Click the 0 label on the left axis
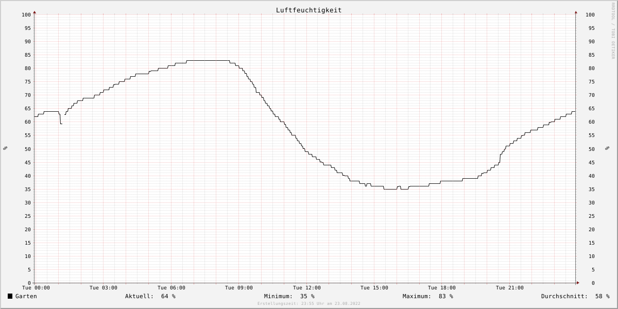Viewport: 618px width, 309px height. pos(29,283)
